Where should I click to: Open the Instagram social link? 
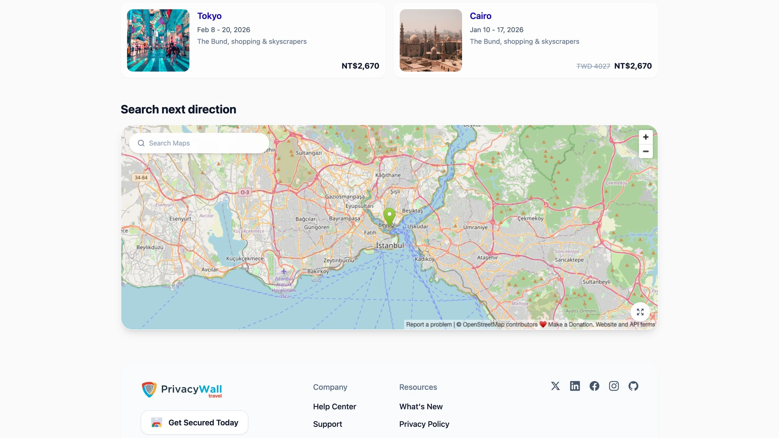click(614, 386)
